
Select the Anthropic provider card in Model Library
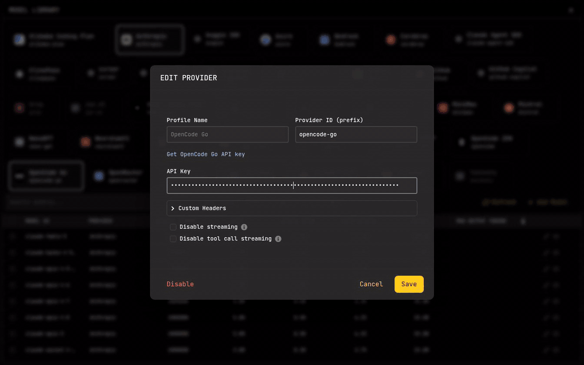coord(150,40)
